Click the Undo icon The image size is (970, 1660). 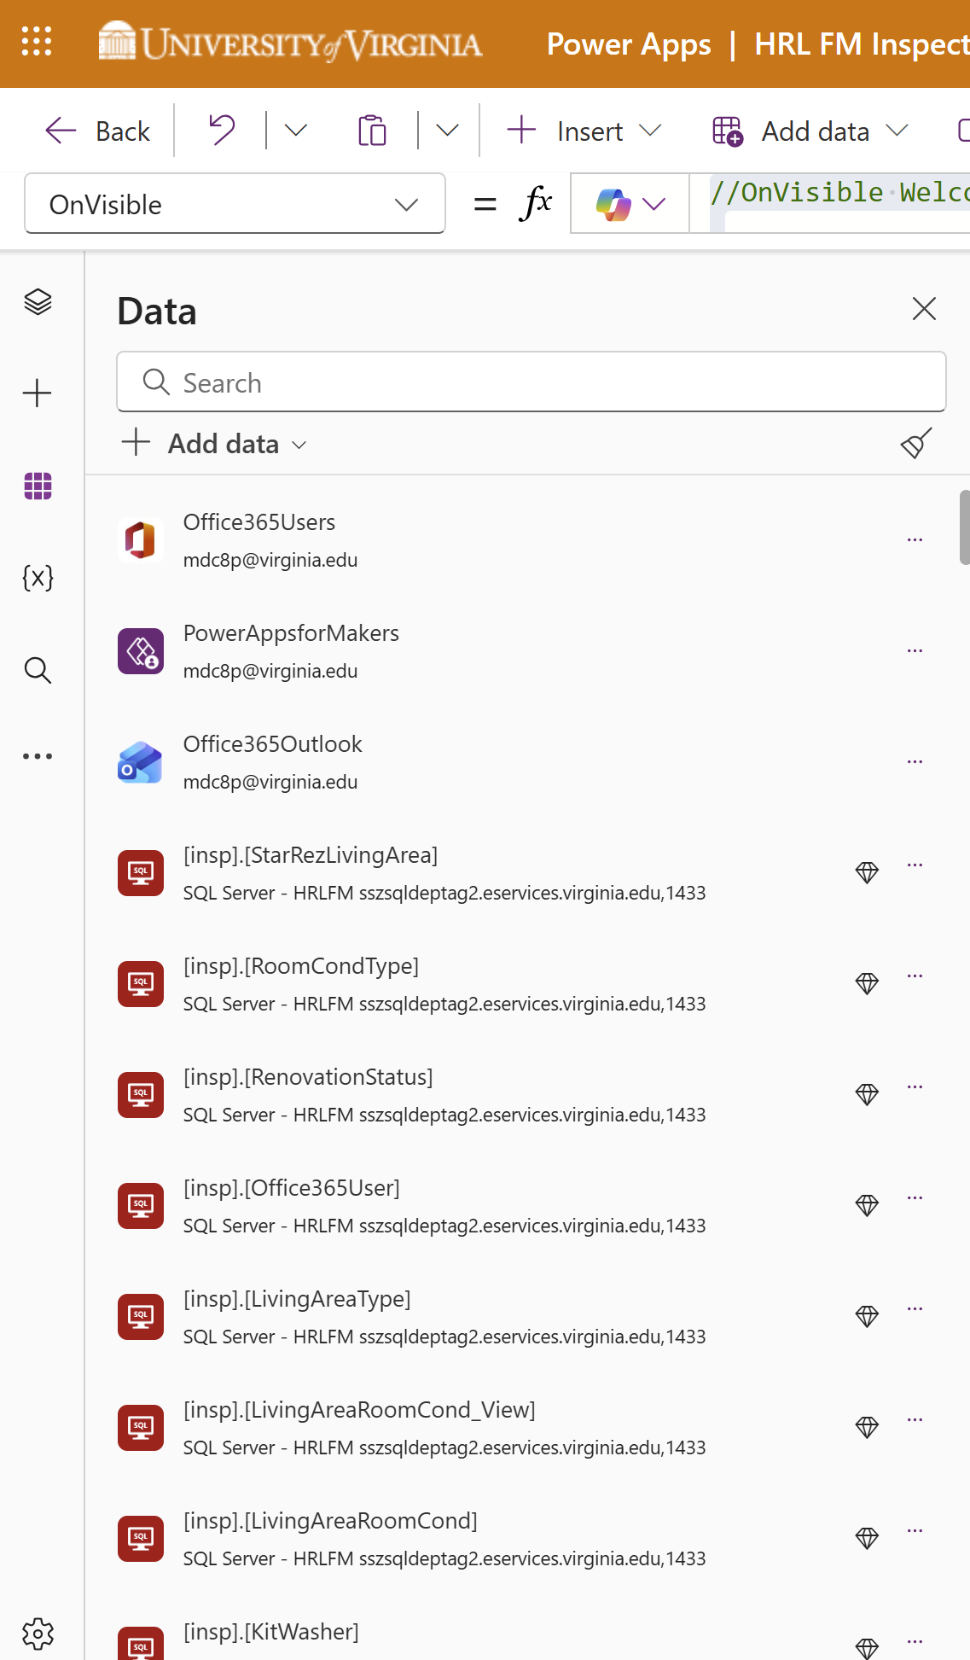222,131
